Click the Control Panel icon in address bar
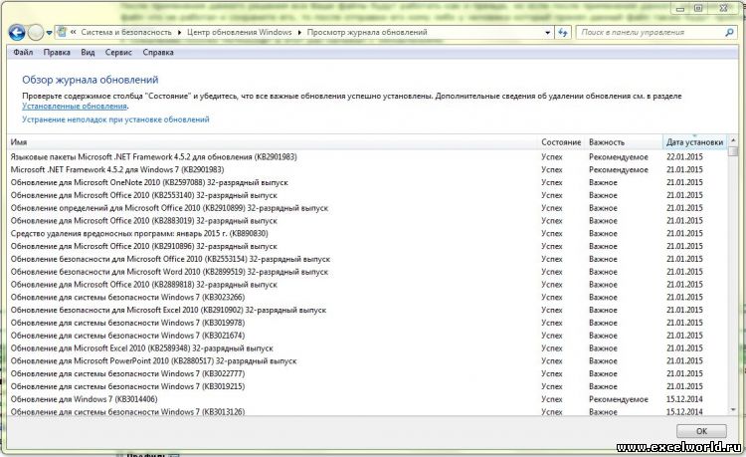This screenshot has height=457, width=746. pyautogui.click(x=62, y=32)
